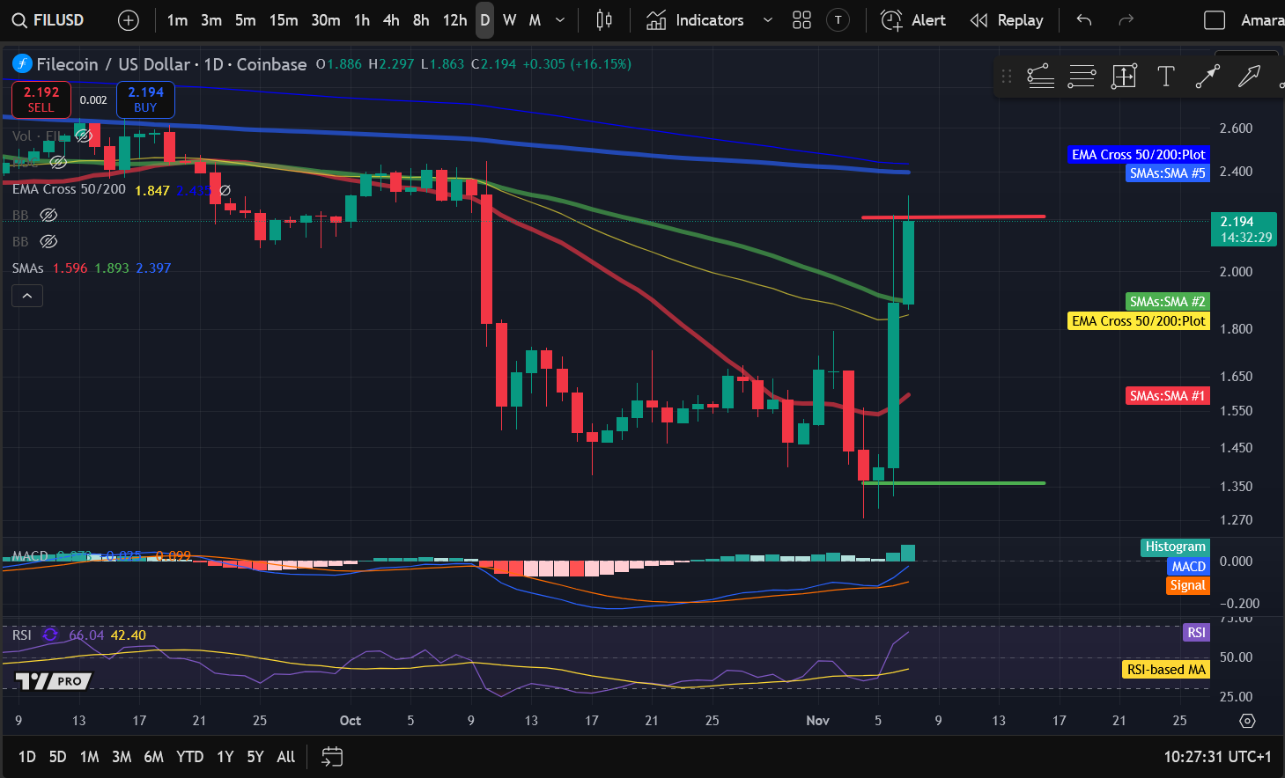Select the Text tool in the drawing toolbar
This screenshot has height=778, width=1285.
click(x=1165, y=77)
